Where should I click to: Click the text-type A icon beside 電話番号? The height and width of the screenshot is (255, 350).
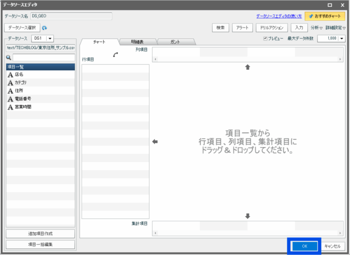tap(10, 99)
